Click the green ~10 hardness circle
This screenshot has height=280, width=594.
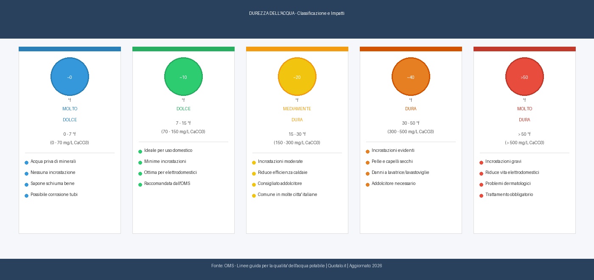pyautogui.click(x=183, y=77)
